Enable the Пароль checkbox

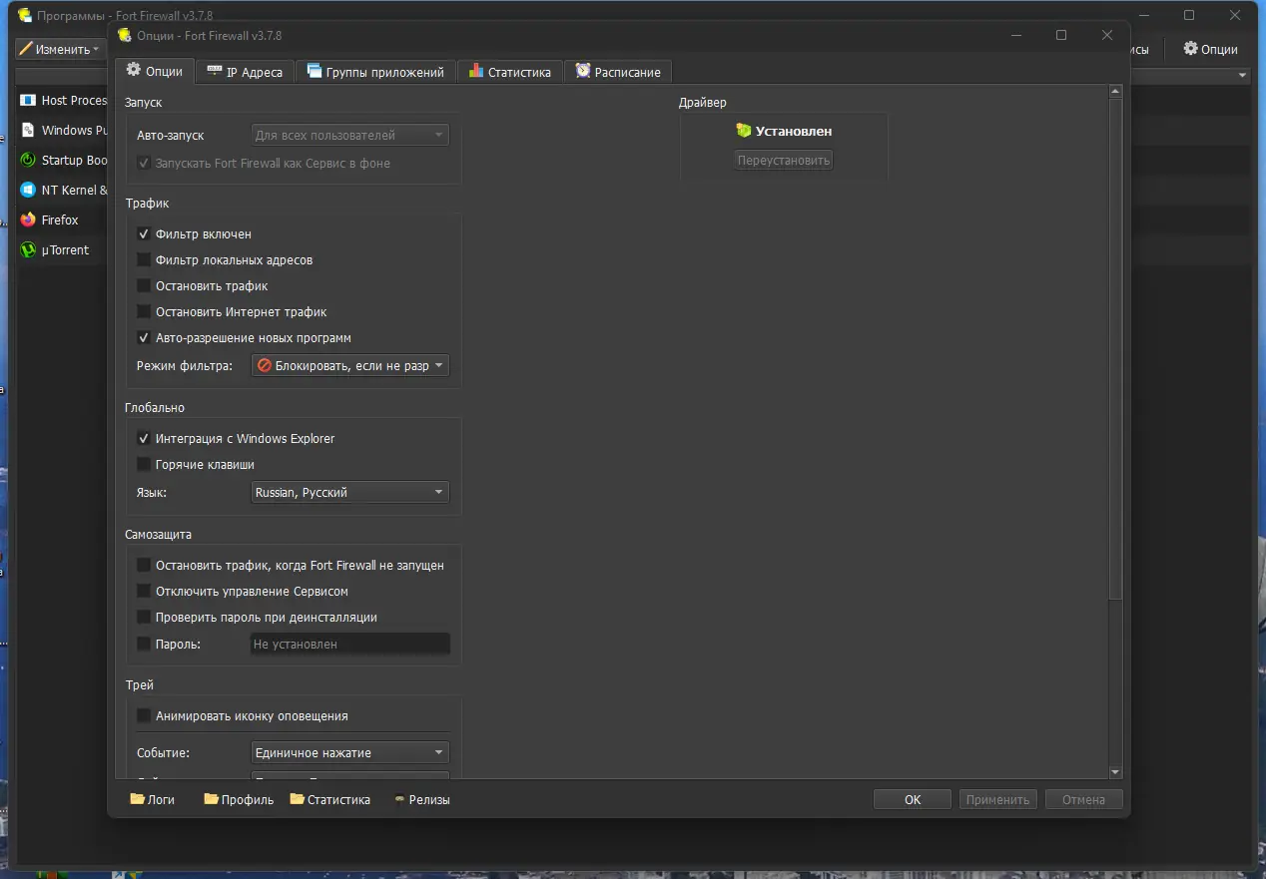(x=144, y=644)
